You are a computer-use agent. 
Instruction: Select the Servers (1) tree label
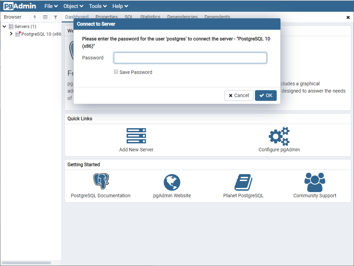pyautogui.click(x=25, y=27)
